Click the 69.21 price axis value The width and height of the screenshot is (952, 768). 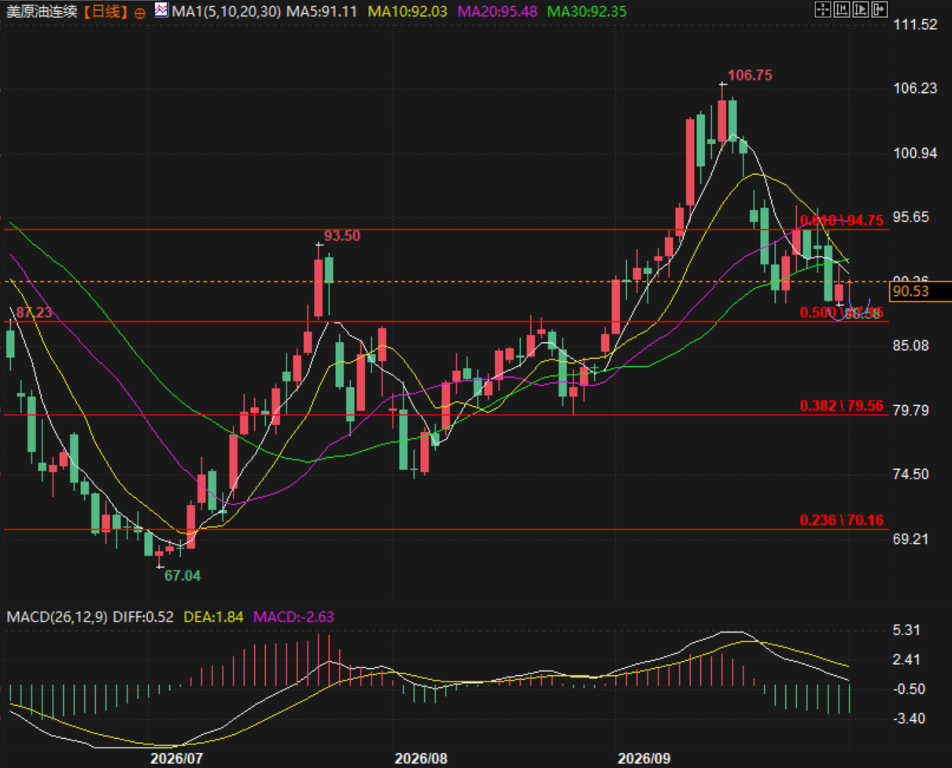pos(913,539)
